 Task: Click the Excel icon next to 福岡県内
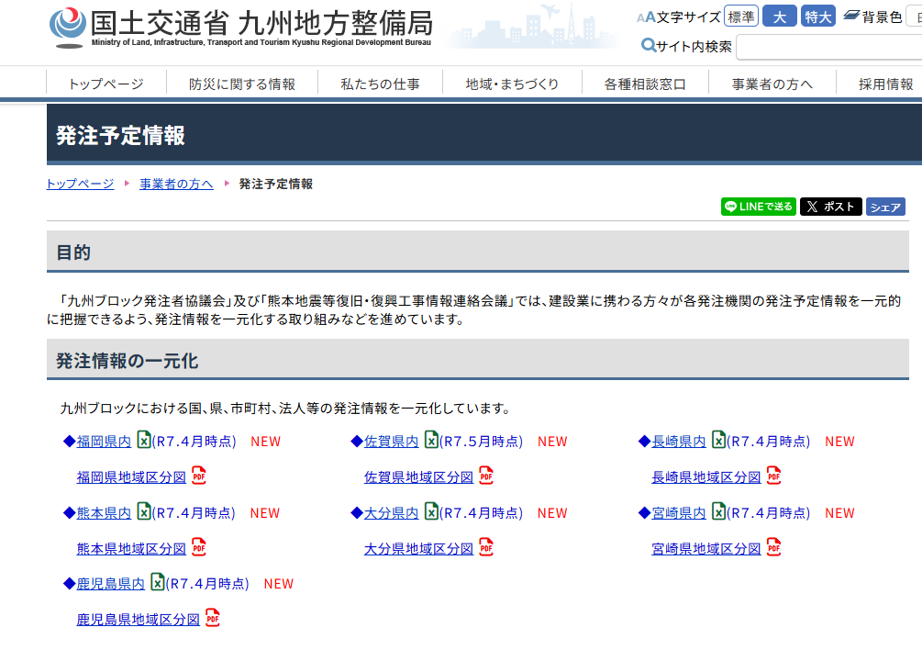pyautogui.click(x=143, y=440)
